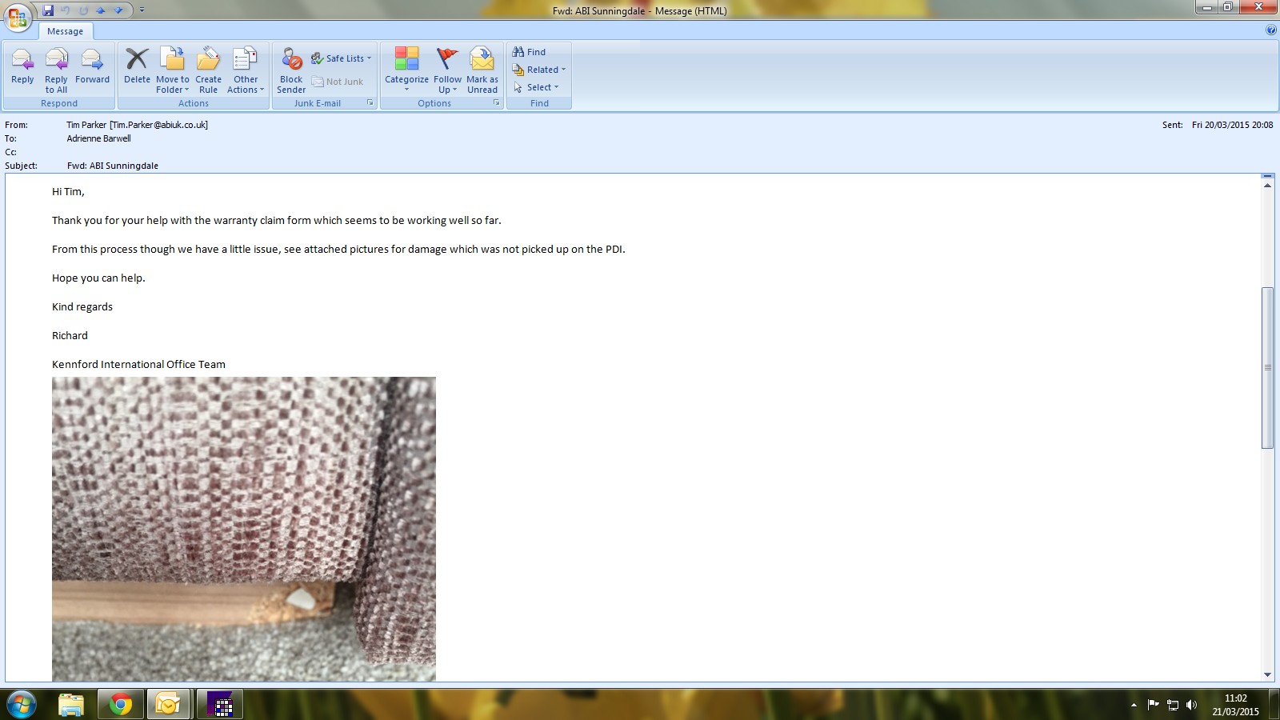Open the network status tray icon

[1173, 705]
